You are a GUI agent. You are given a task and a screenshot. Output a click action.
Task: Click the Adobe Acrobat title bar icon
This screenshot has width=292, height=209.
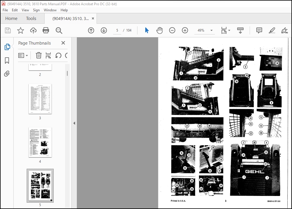coord(3,4)
